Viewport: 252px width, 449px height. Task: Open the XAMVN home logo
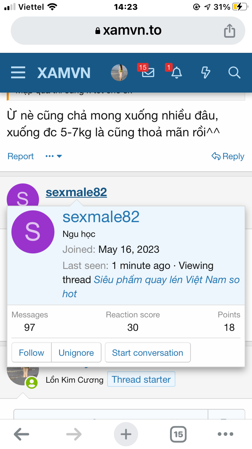[x=64, y=72]
